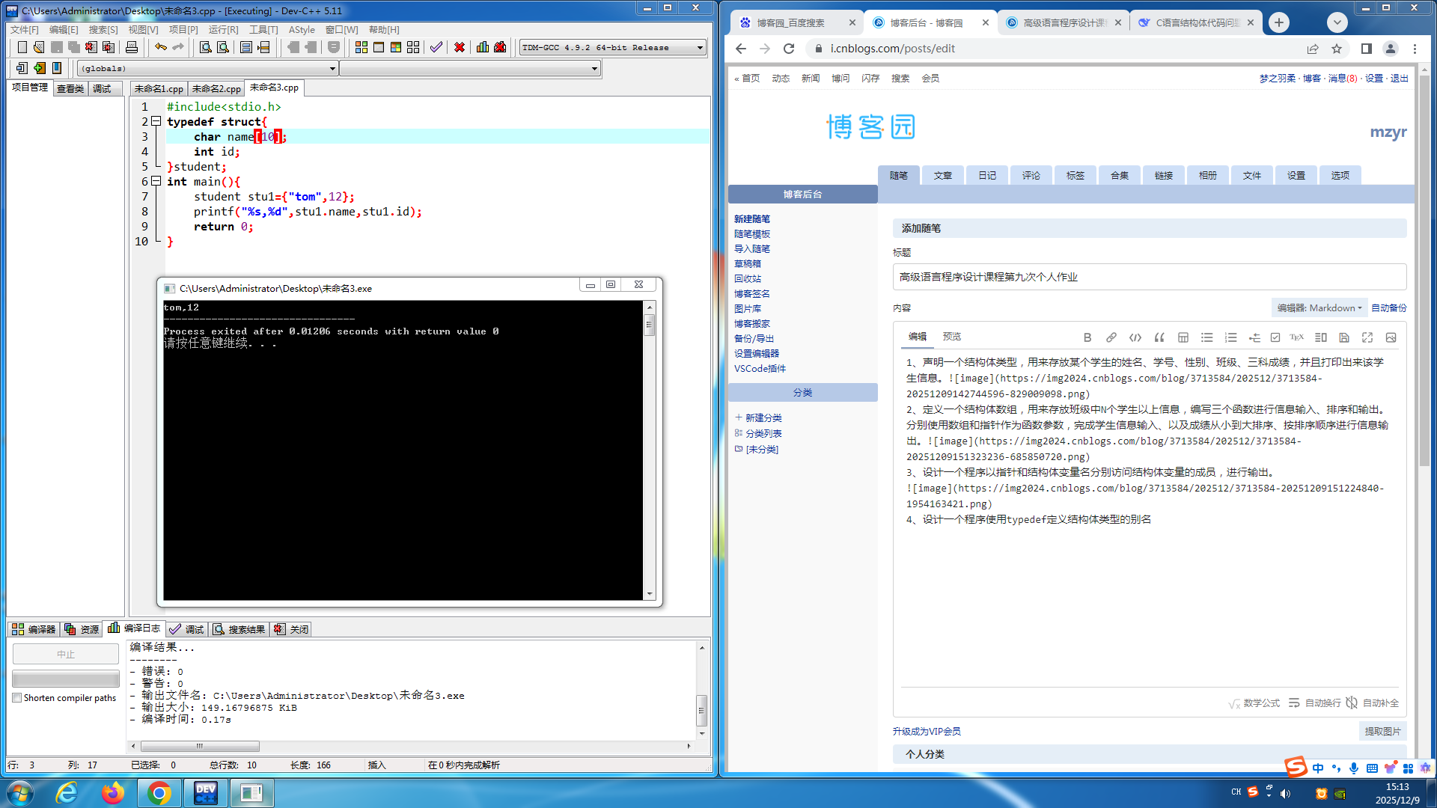Screen dimensions: 1437x808
Task: Open the 编辑器: Markdown dropdown
Action: (1319, 308)
